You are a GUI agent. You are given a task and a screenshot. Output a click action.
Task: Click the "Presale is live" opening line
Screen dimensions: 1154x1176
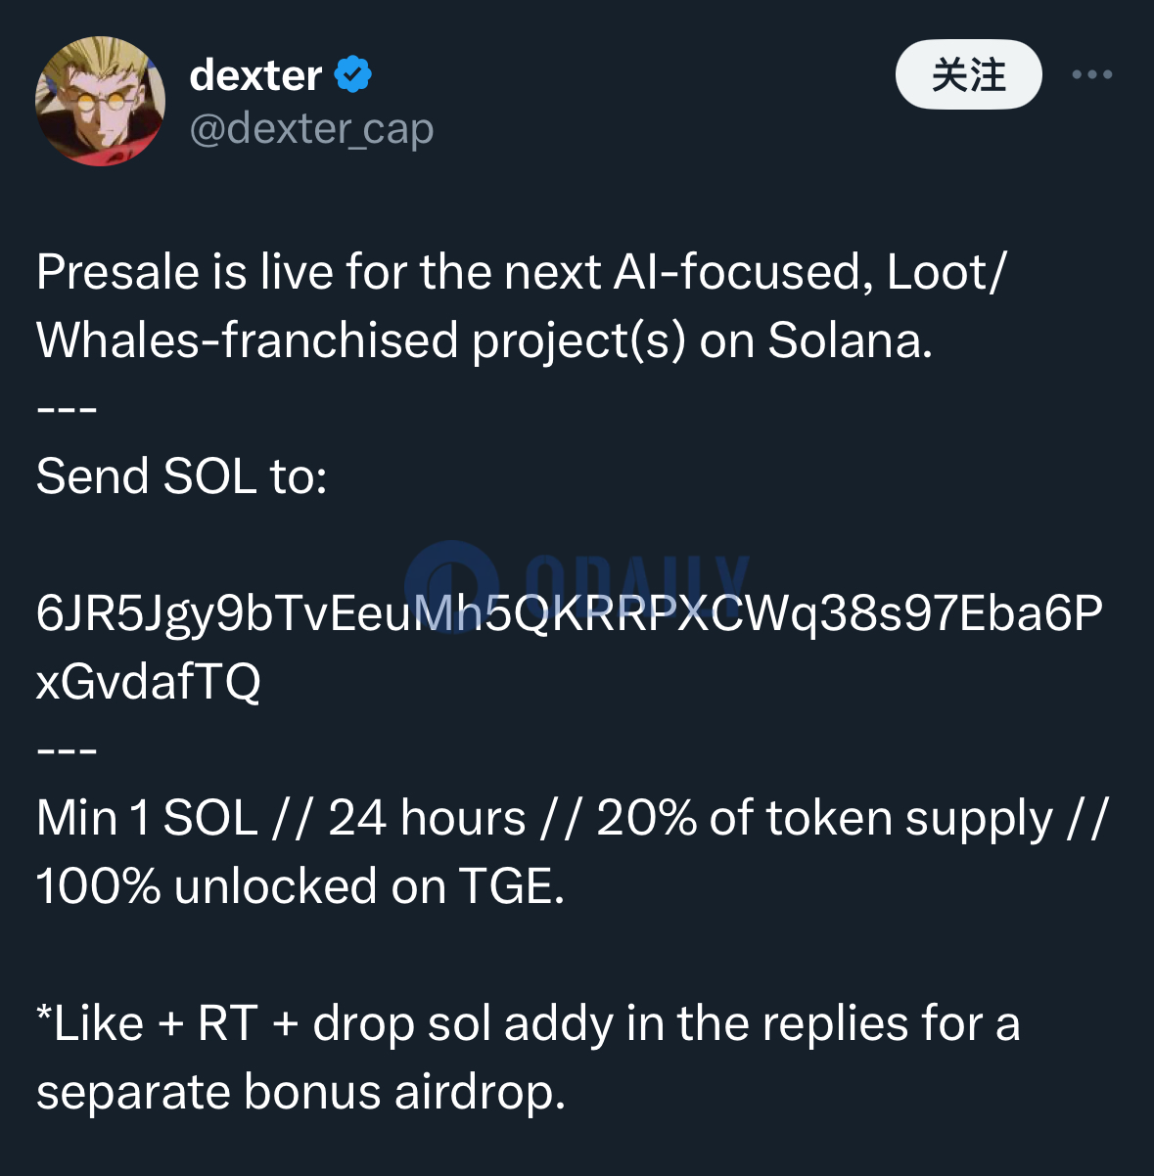click(521, 272)
